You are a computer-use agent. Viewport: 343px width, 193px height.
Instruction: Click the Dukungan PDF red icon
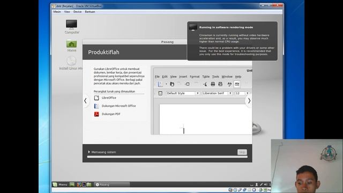coord(96,114)
